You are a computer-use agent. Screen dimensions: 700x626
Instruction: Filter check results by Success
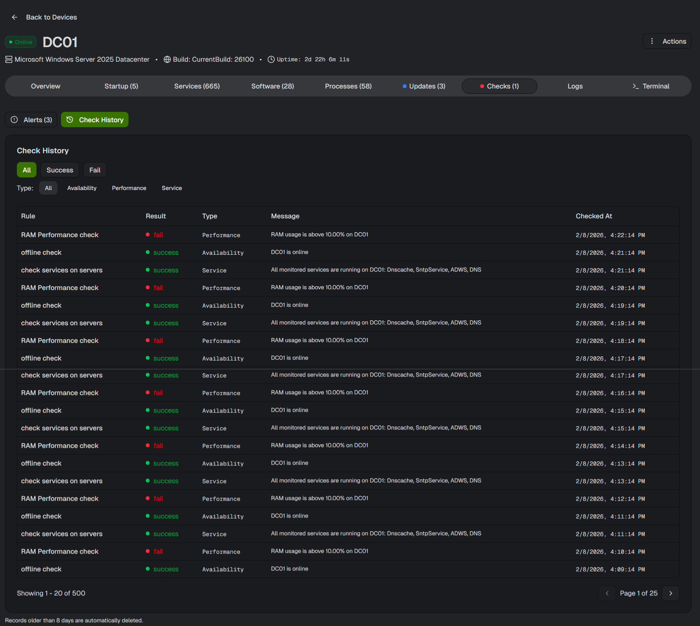60,170
